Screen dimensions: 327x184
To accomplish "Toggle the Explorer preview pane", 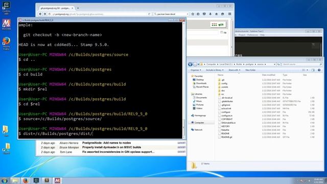I will (313, 70).
